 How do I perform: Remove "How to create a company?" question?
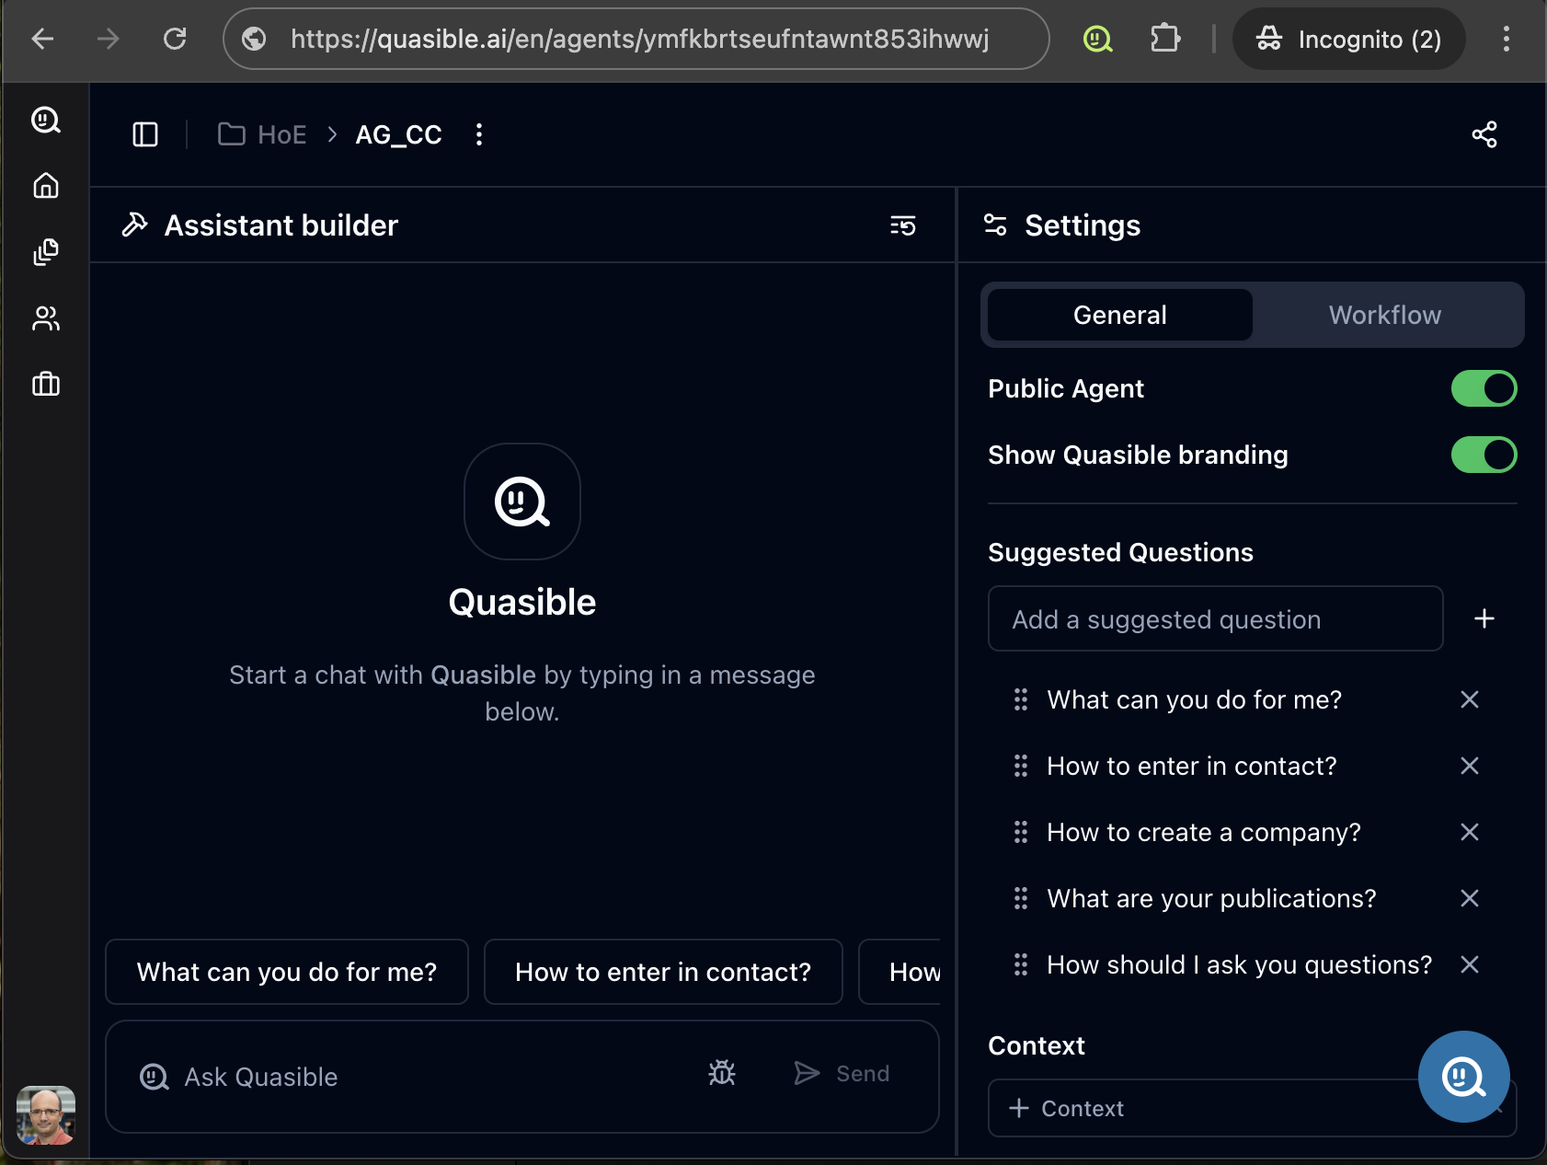pos(1469,832)
